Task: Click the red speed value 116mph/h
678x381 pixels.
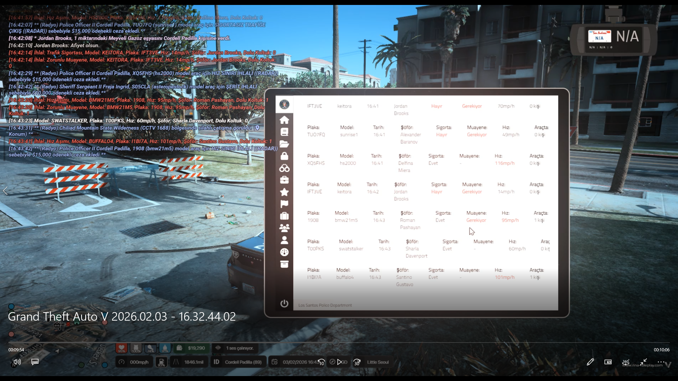Action: pyautogui.click(x=505, y=163)
